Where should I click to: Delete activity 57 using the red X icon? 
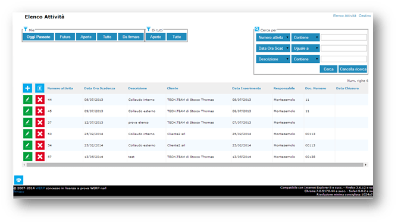point(40,157)
